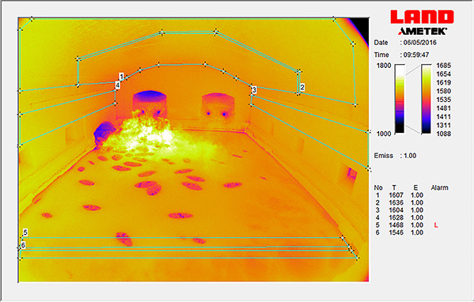Click the 1411 scale value
The image size is (474, 302).
click(x=443, y=116)
